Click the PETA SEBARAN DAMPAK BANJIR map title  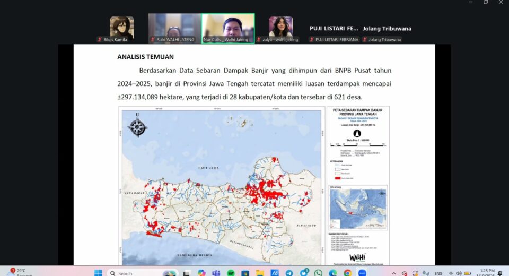tap(358, 112)
